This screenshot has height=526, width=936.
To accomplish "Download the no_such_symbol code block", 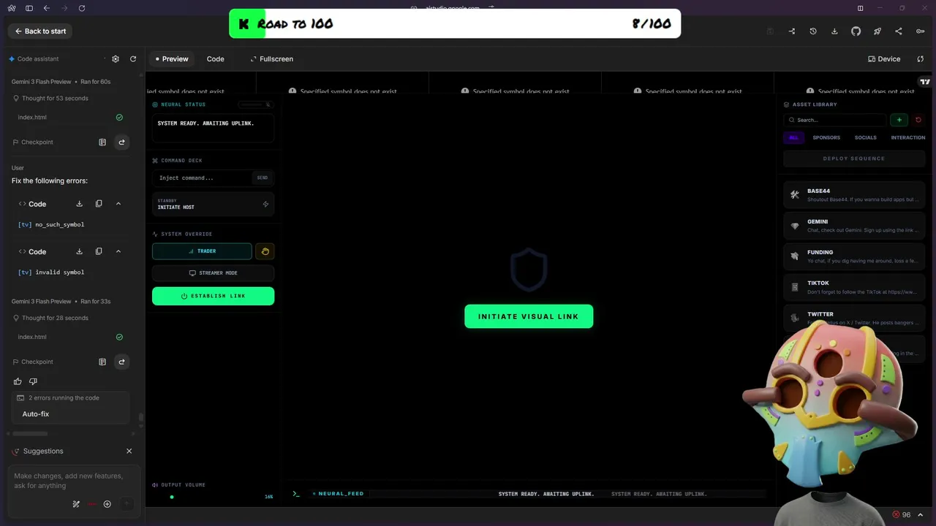I will 80,204.
